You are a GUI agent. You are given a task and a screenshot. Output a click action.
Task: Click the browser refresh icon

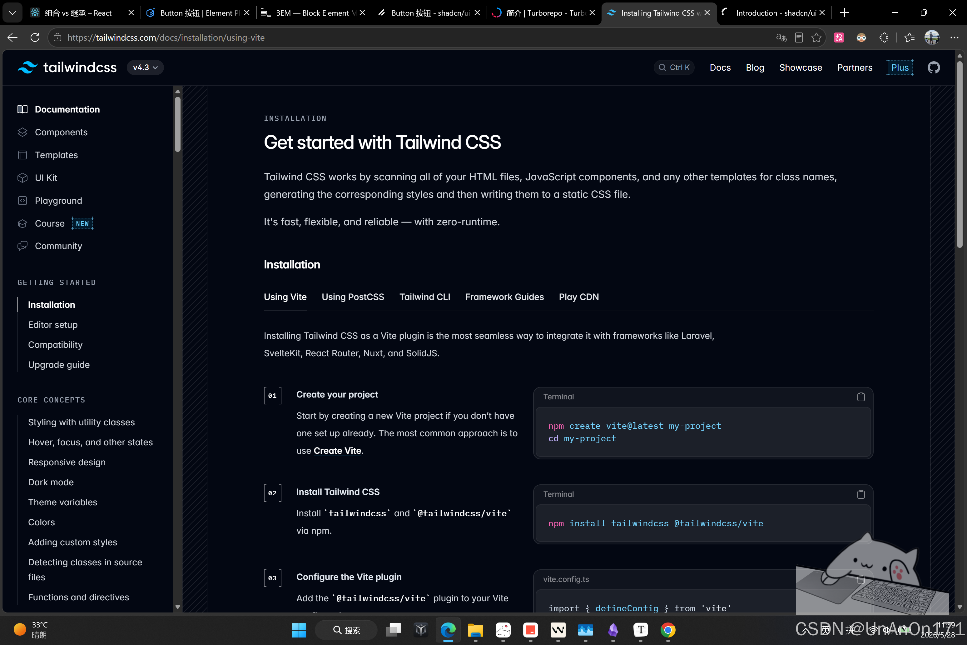click(35, 37)
